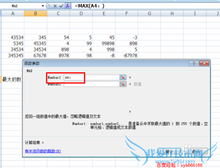Click cell containing -3
Screen dimensions: 220x168
coord(126,37)
